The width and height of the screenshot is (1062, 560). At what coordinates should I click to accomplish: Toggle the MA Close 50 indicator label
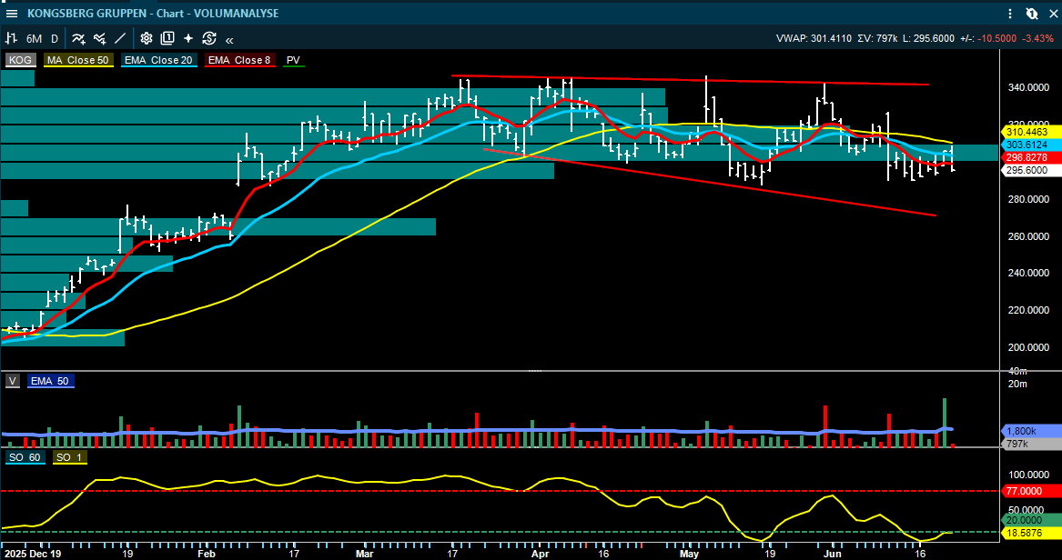[x=76, y=60]
